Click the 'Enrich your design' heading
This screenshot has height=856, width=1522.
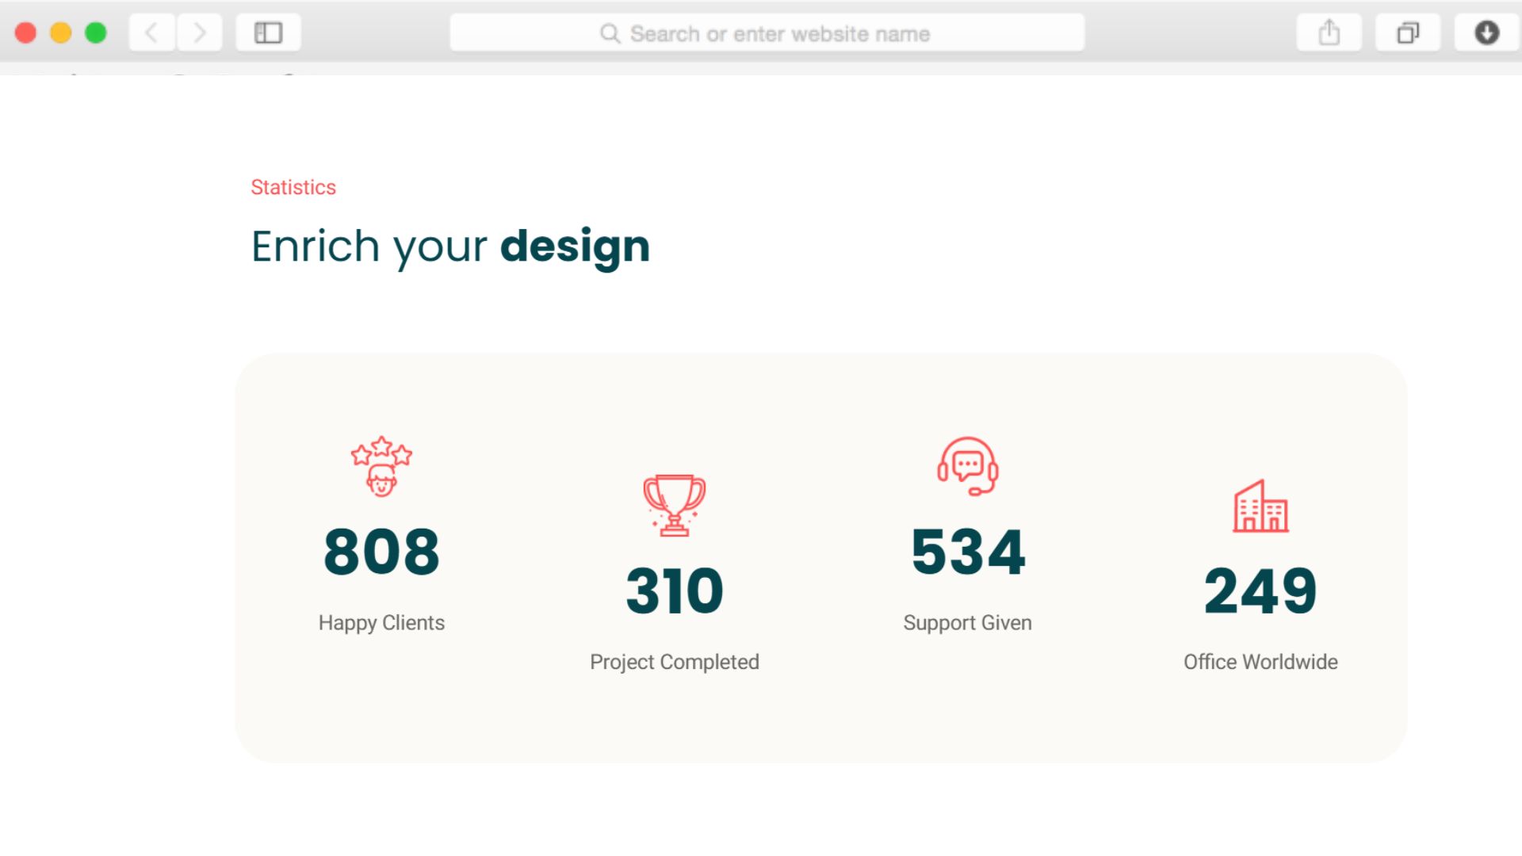click(x=449, y=246)
